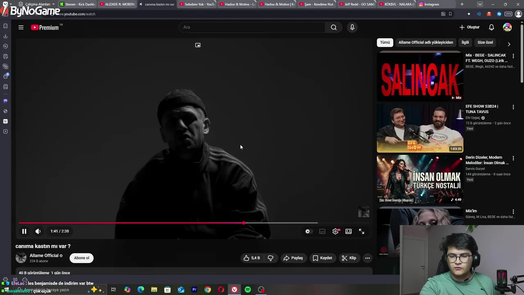Click the Abone ol subscribe button
This screenshot has height=295, width=524.
tap(81, 258)
